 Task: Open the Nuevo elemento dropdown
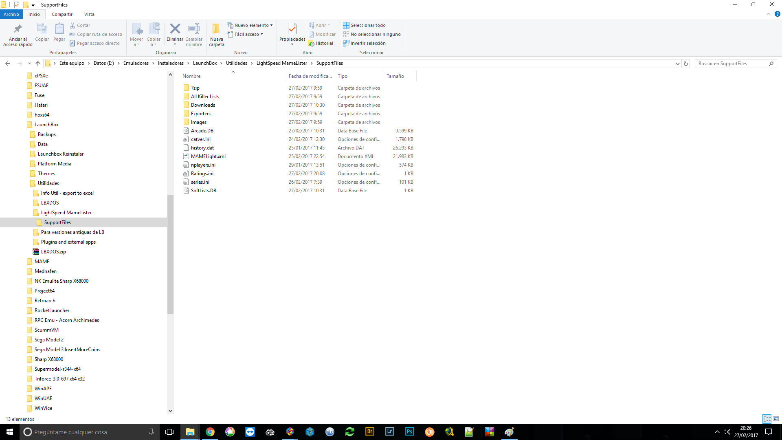pyautogui.click(x=250, y=25)
